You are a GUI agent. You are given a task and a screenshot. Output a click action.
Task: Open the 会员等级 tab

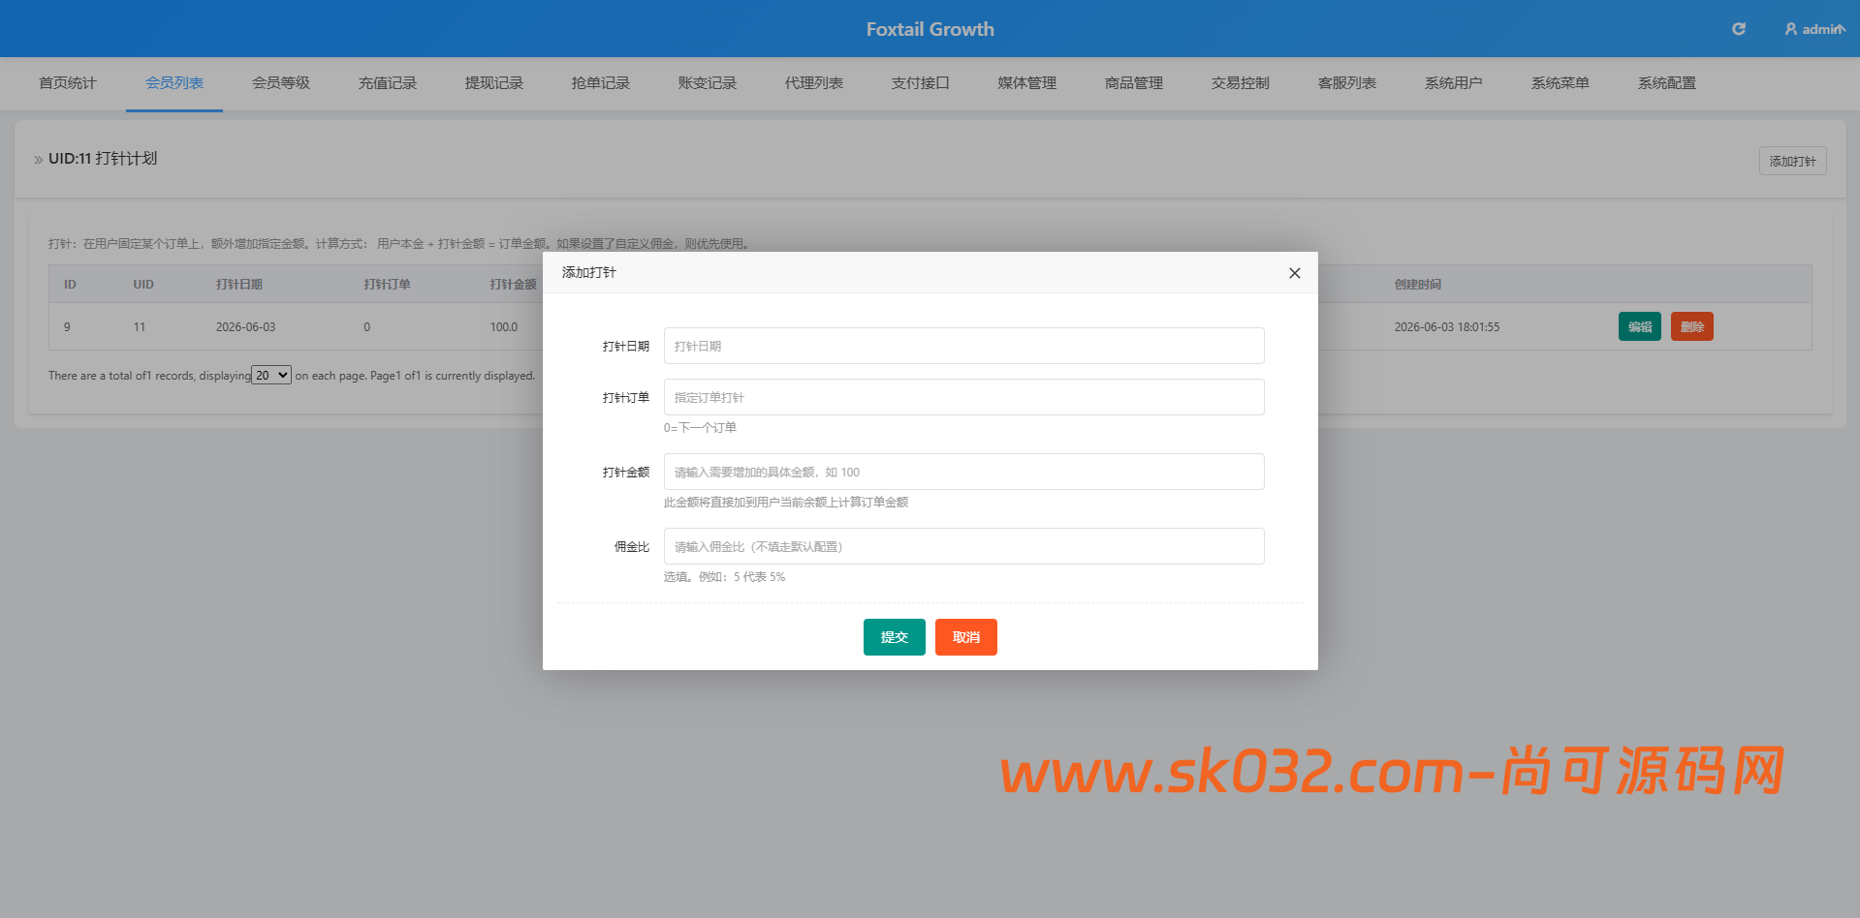point(281,83)
